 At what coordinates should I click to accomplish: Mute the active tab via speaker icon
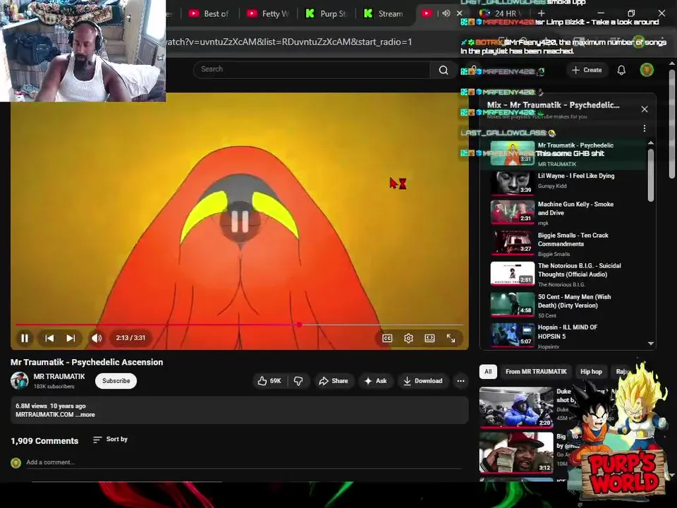[446, 13]
